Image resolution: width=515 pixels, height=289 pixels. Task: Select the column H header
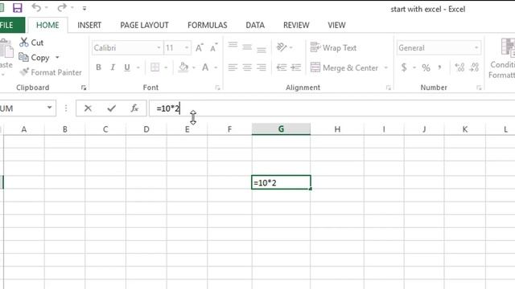coord(337,129)
